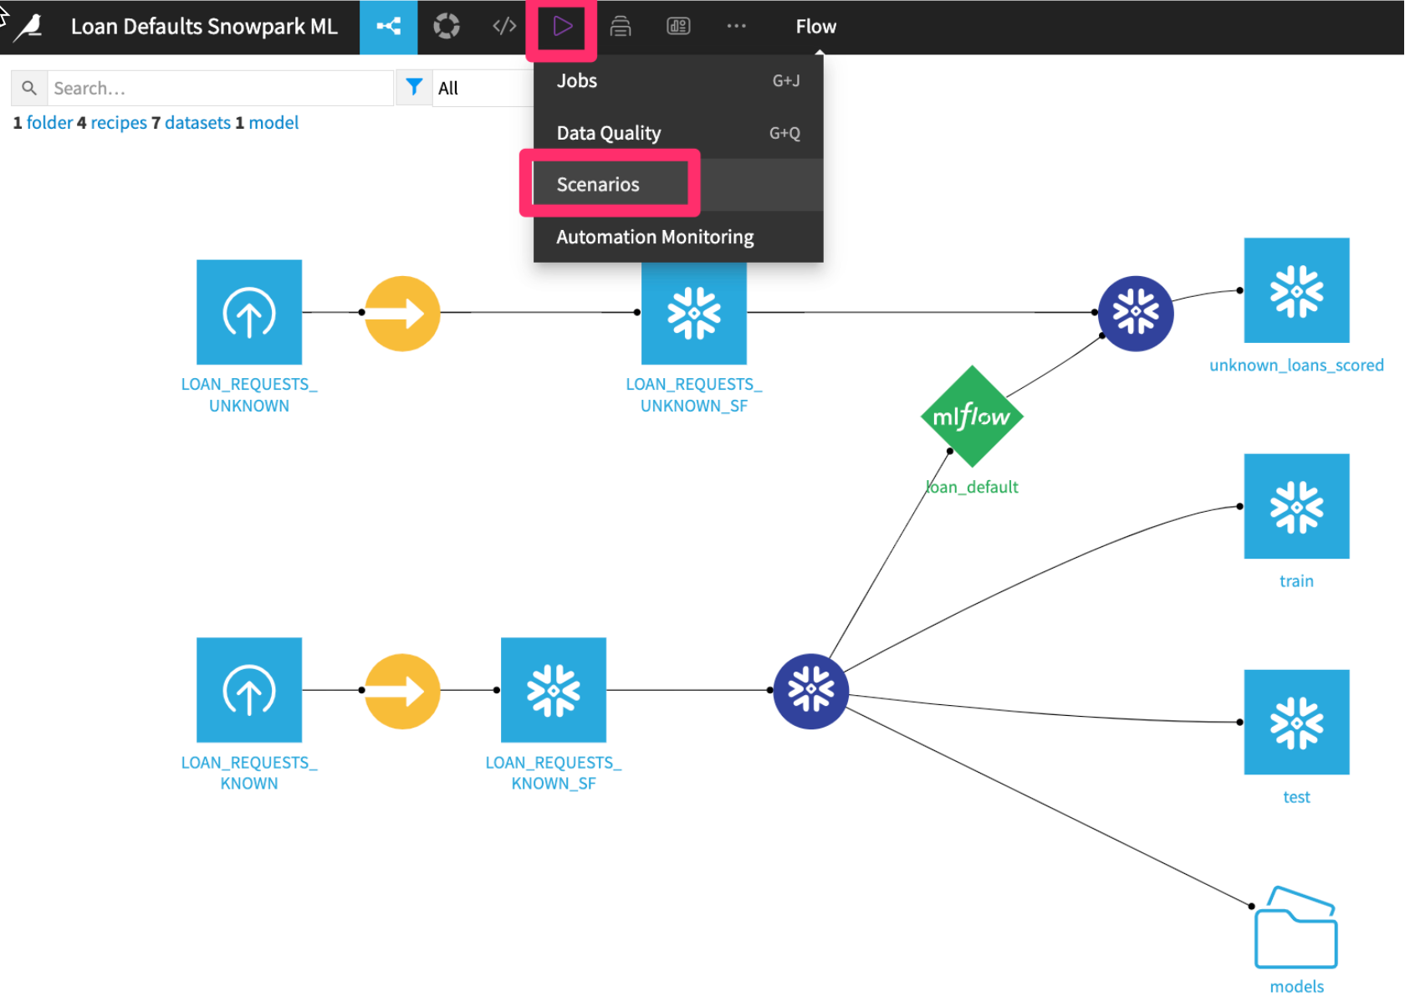1405x1007 pixels.
Task: Open the code notebooks icon
Action: 504,27
